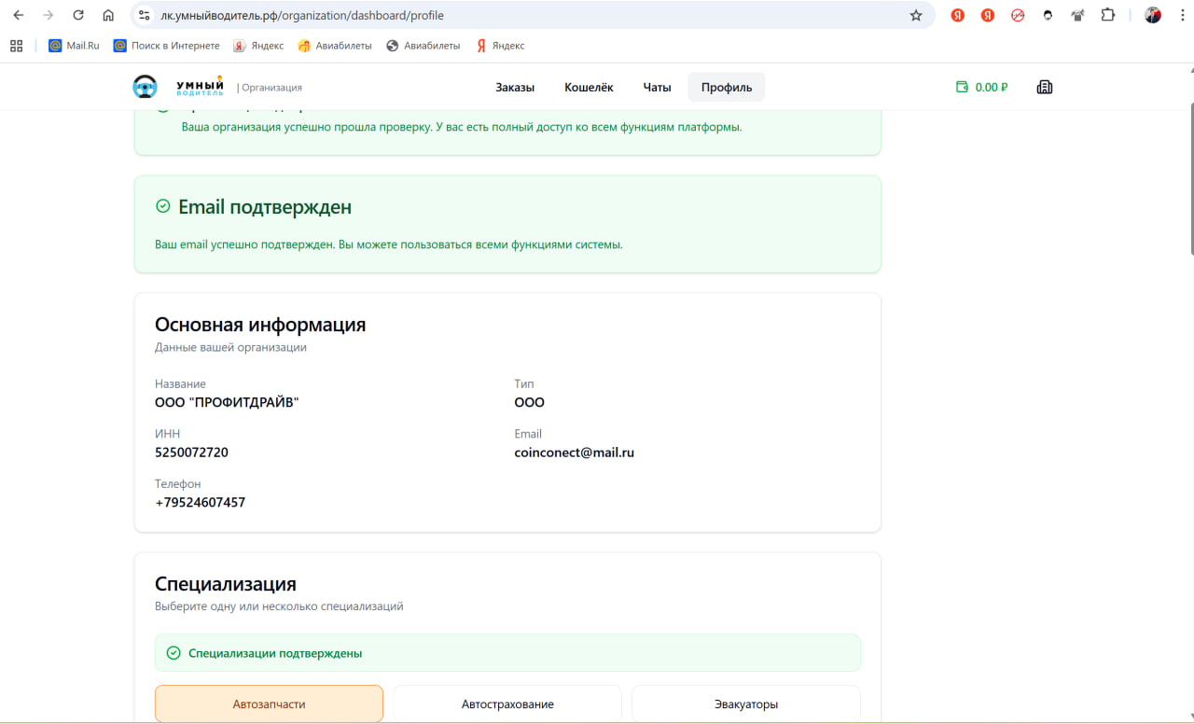Screen dimensions: 1194x724
Task: Click the Email подтвержден check icon
Action: [163, 206]
